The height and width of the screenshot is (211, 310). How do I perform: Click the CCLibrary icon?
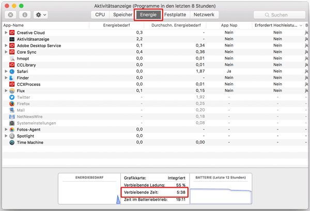point(12,64)
